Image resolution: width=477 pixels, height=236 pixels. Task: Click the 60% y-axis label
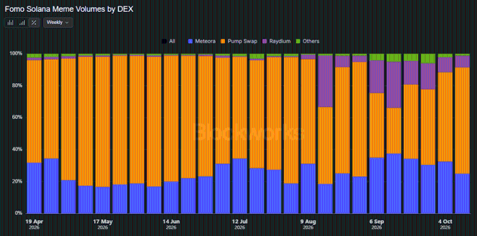17,117
